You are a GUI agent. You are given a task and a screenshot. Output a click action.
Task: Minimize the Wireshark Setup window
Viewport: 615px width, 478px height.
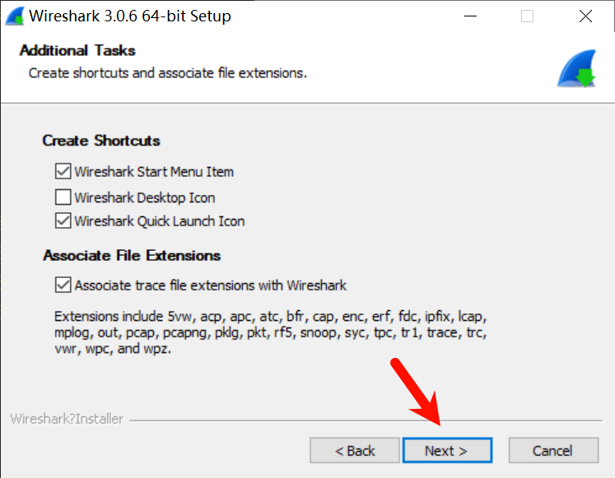pyautogui.click(x=470, y=16)
